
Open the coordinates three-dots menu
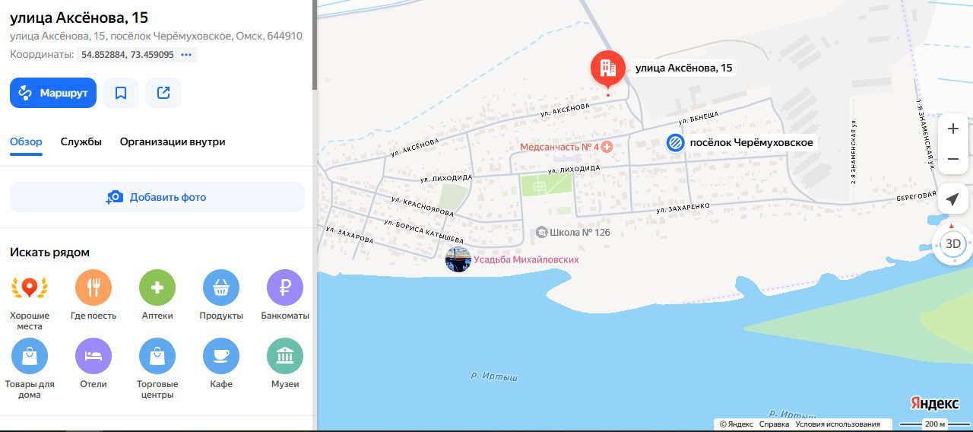[x=187, y=55]
